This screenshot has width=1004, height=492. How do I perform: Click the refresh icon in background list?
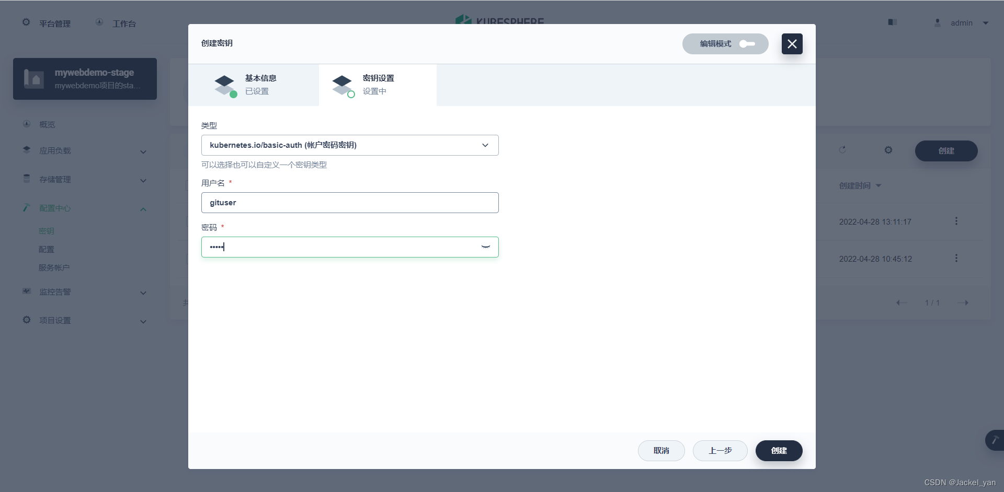coord(842,150)
